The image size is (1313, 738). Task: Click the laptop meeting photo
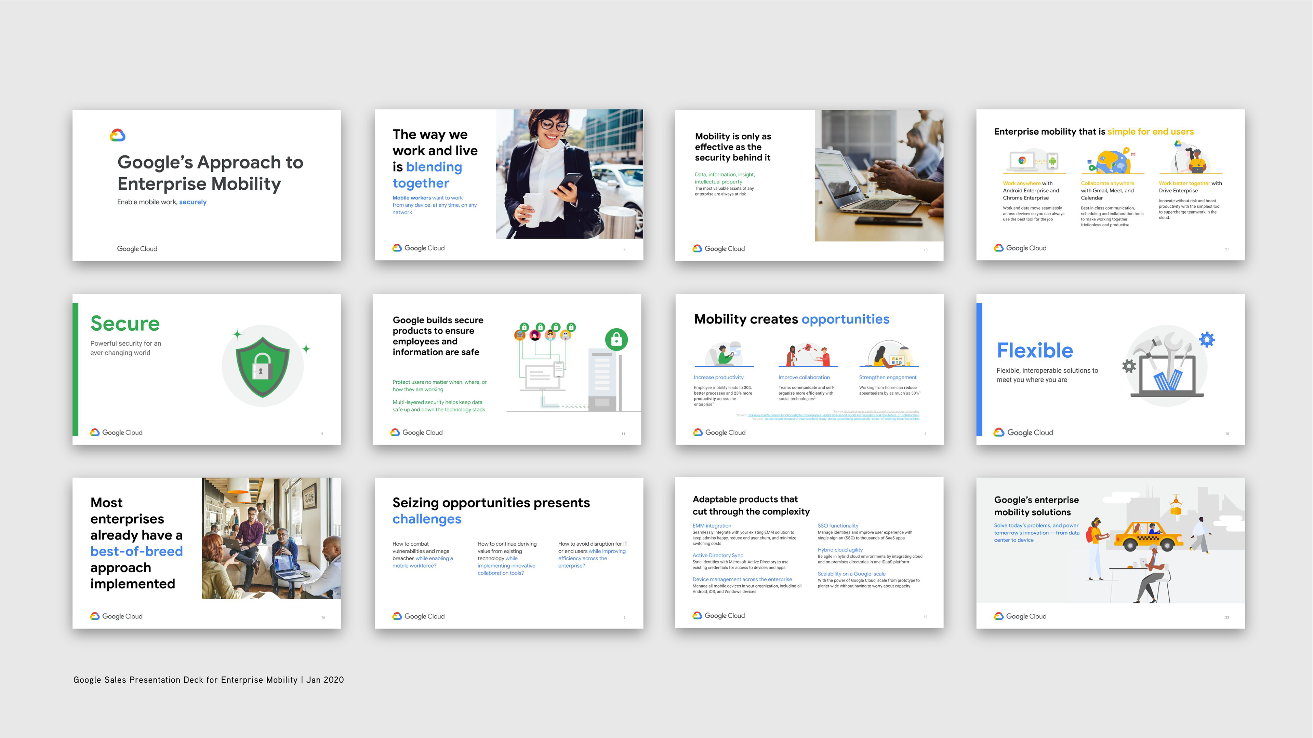(879, 176)
